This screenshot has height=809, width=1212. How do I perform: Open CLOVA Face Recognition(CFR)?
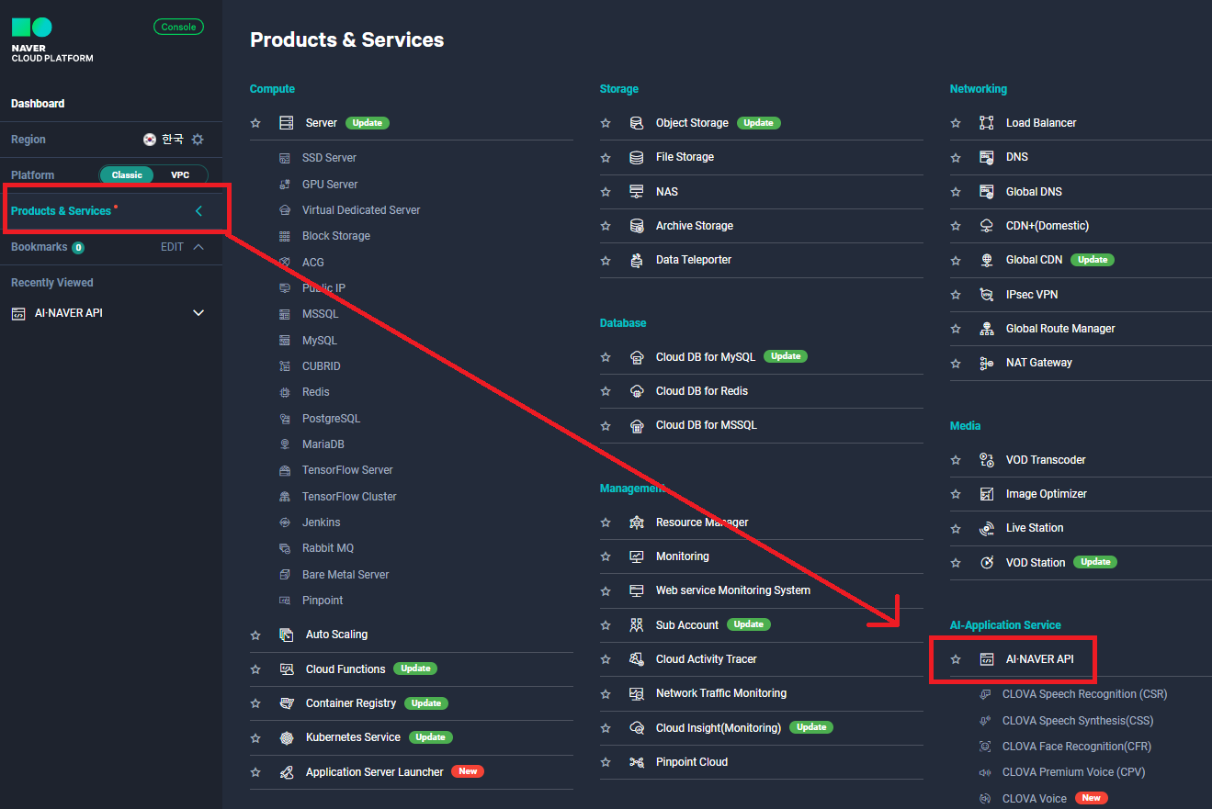pyautogui.click(x=1077, y=747)
